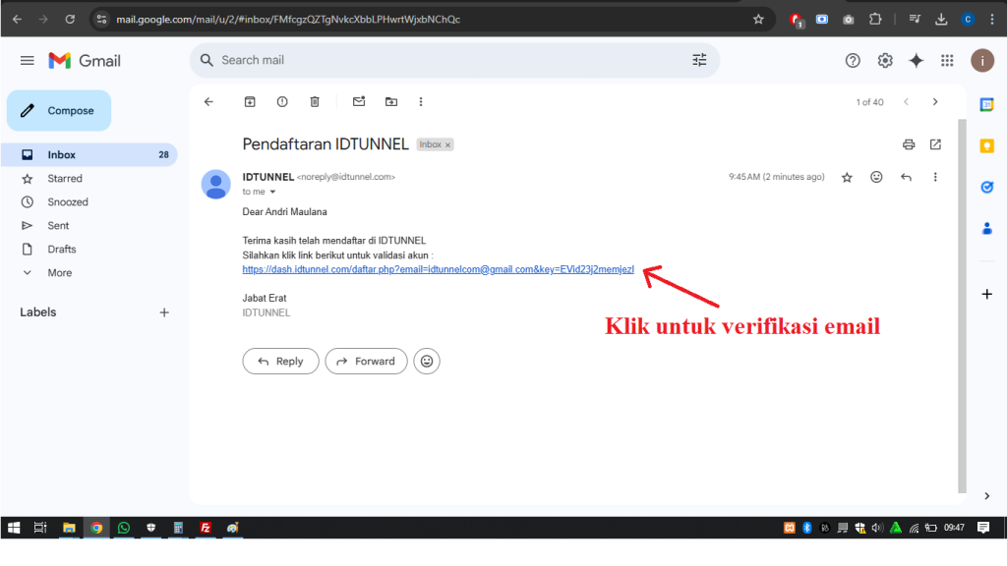Open Chrome three-dot menu
The image size is (1007, 566).
pyautogui.click(x=992, y=20)
